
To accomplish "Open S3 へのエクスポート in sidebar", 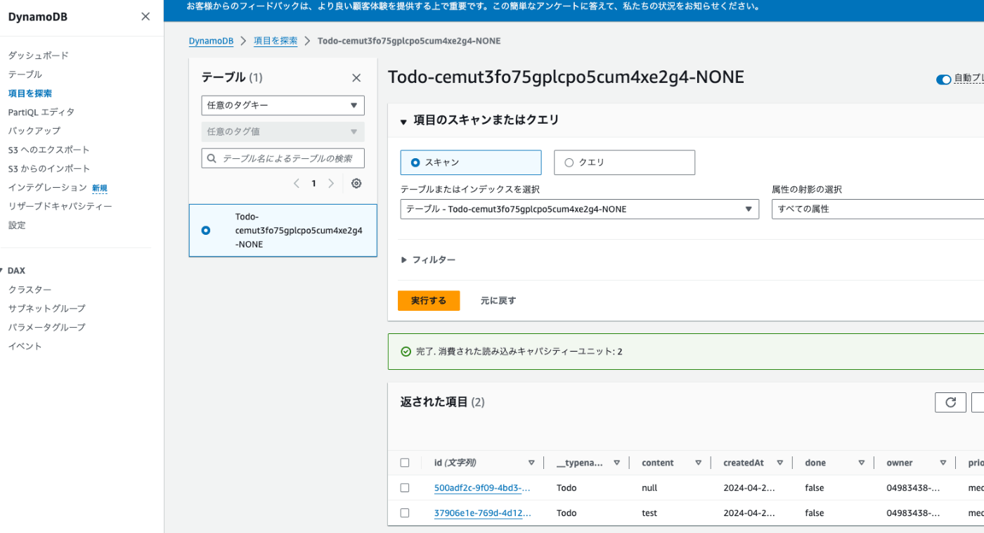I will (x=48, y=150).
